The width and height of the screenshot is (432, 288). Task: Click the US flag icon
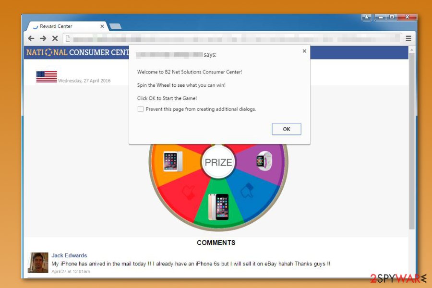click(x=47, y=77)
